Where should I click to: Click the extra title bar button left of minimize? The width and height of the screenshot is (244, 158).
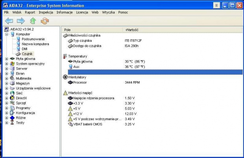tap(216, 6)
